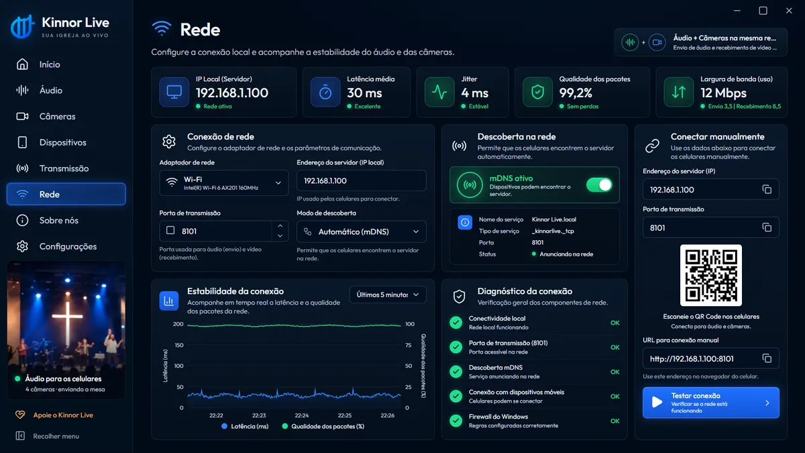Copy the server IP address 192.168.1.100
The image size is (805, 453).
767,190
